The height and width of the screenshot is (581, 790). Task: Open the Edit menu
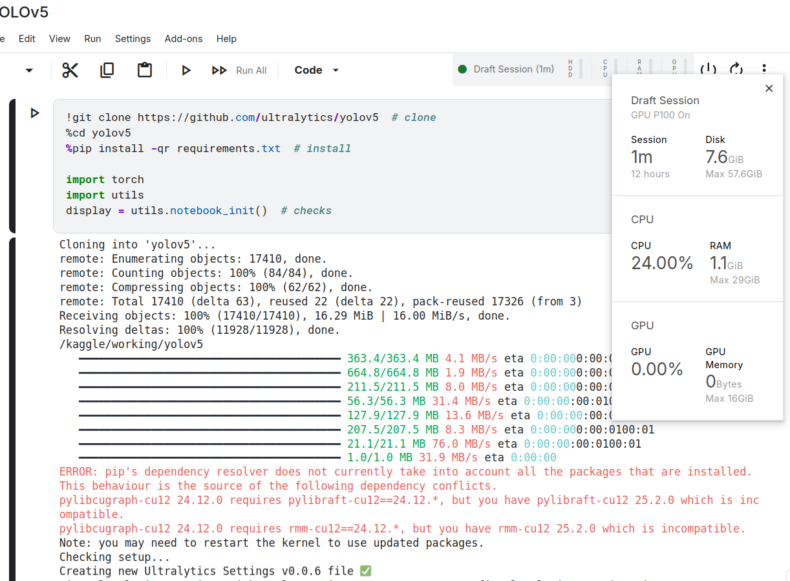coord(27,39)
